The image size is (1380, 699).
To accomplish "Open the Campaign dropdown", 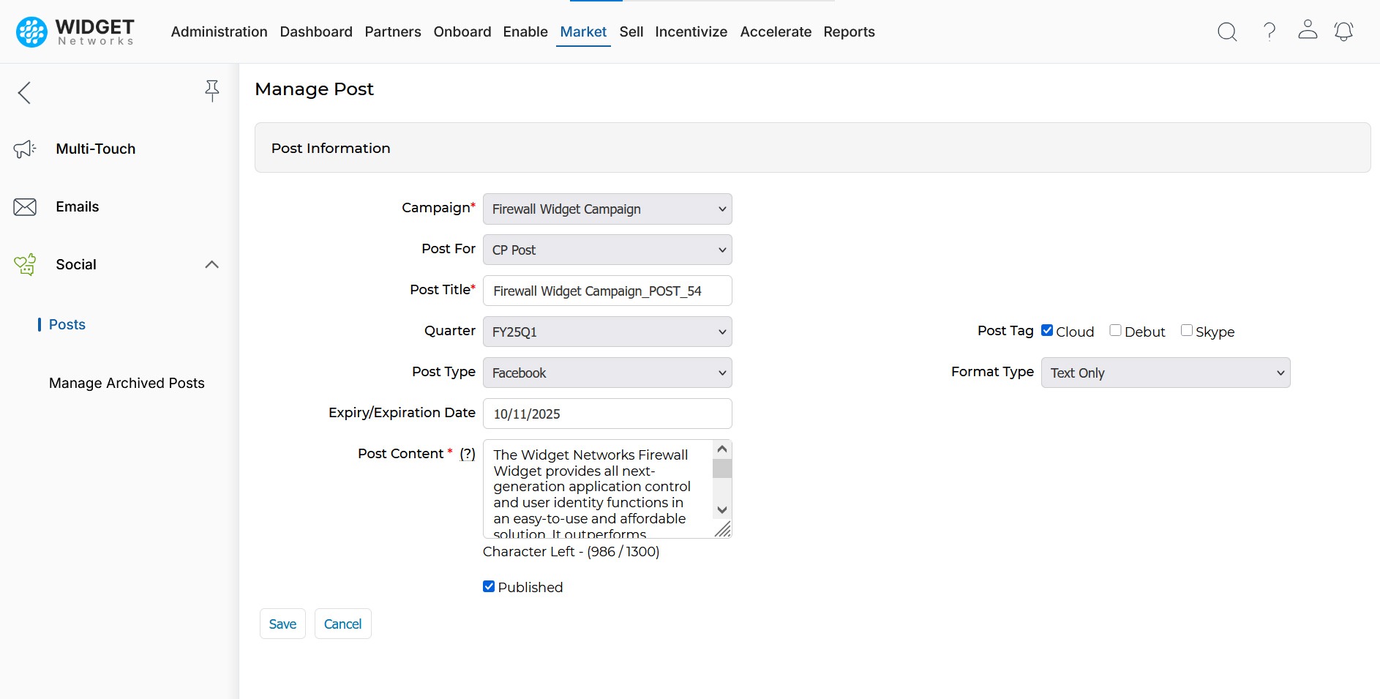I will pos(607,209).
